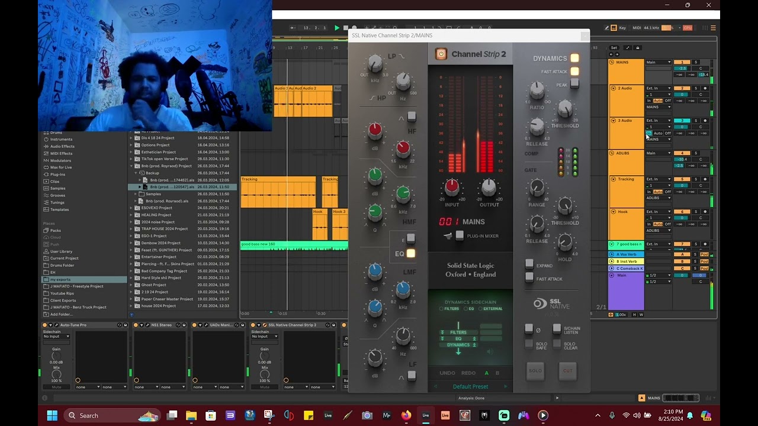This screenshot has width=758, height=426.
Task: Click next preset arrow in SSL plugin
Action: (505, 386)
